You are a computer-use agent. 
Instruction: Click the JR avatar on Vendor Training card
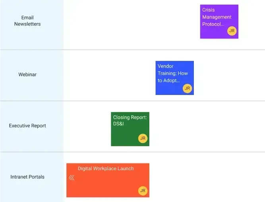187,88
